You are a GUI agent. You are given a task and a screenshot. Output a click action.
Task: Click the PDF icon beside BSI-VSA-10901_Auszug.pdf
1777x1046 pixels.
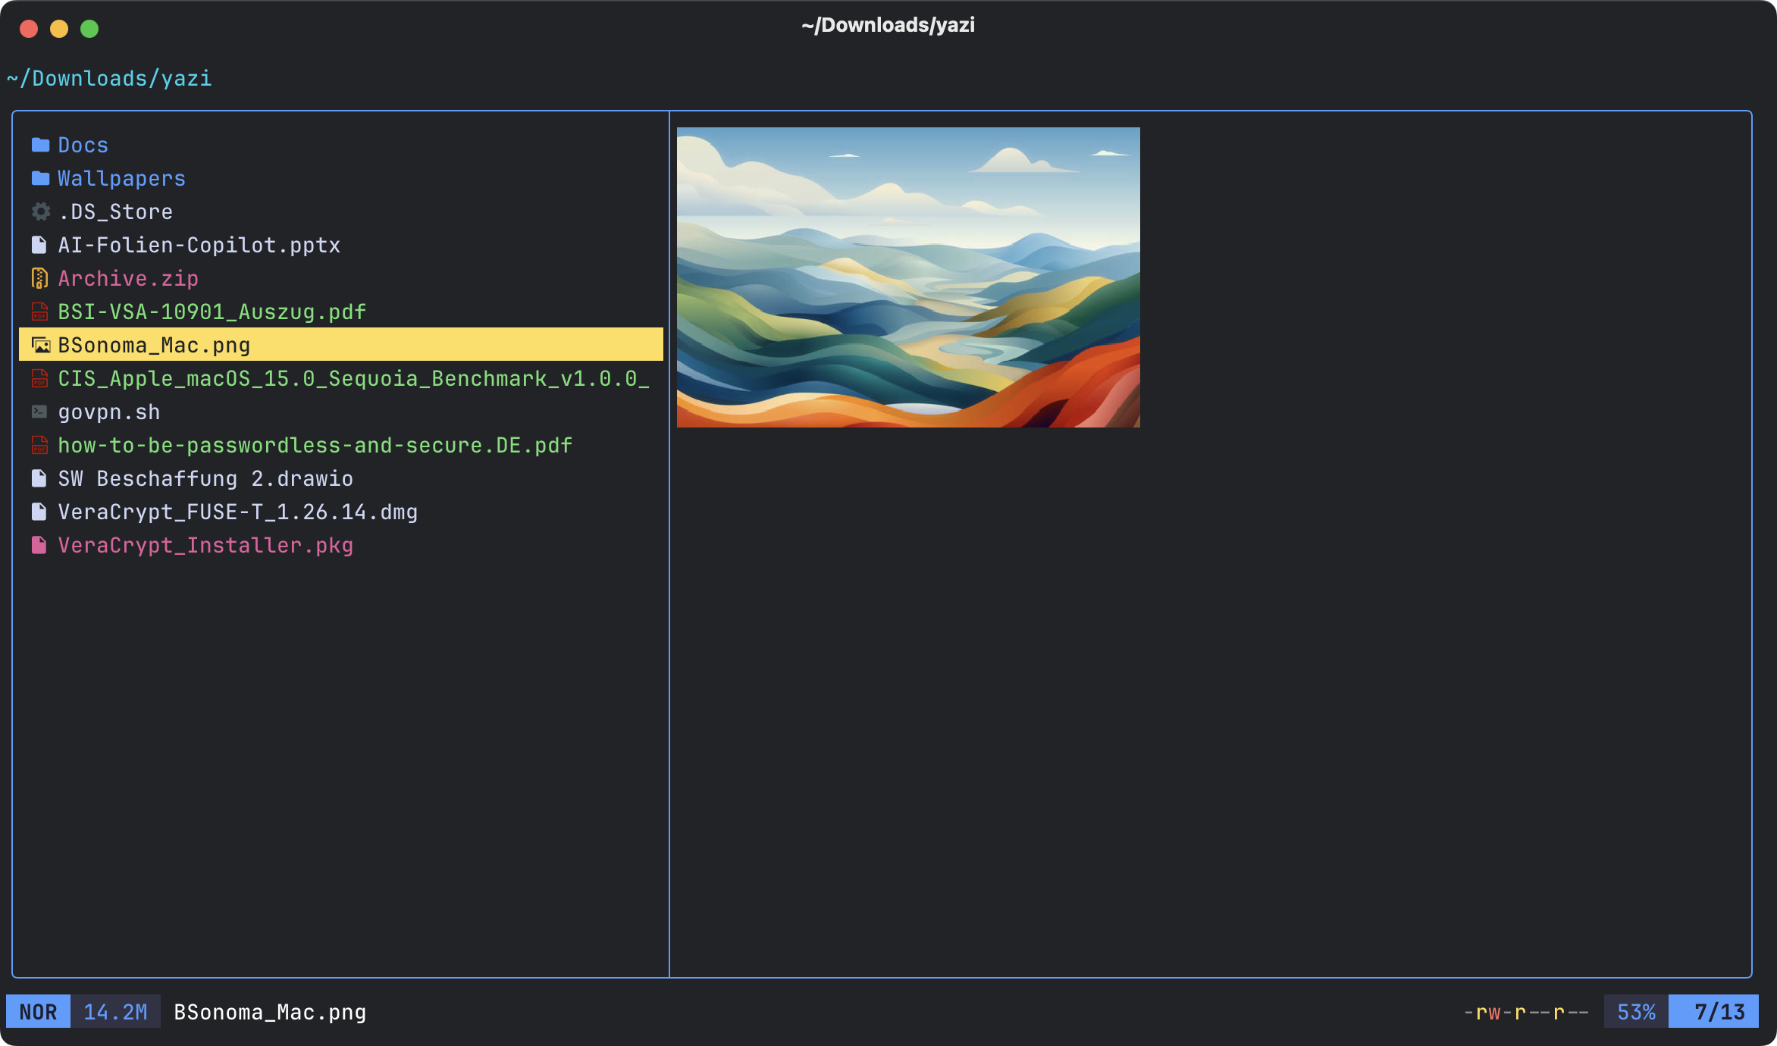[39, 312]
